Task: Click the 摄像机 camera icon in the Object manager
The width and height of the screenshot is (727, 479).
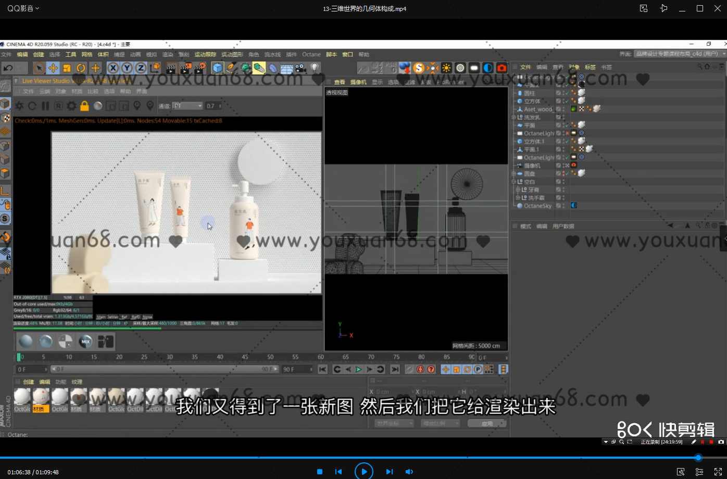Action: point(520,165)
